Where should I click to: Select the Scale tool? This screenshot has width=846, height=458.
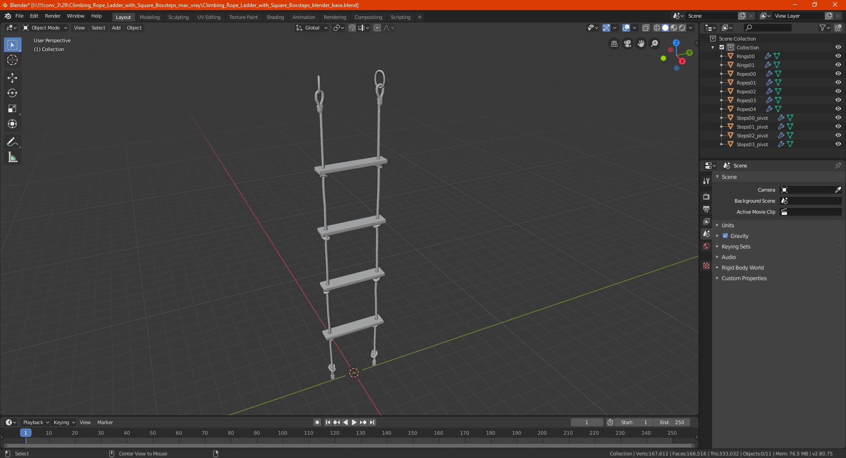12,108
